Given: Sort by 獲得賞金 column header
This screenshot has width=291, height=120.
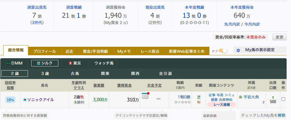Looking at the screenshot, I should click(124, 85).
